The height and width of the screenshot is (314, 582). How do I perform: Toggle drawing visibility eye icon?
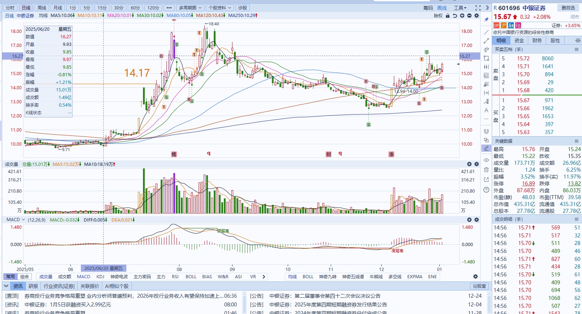(486, 160)
